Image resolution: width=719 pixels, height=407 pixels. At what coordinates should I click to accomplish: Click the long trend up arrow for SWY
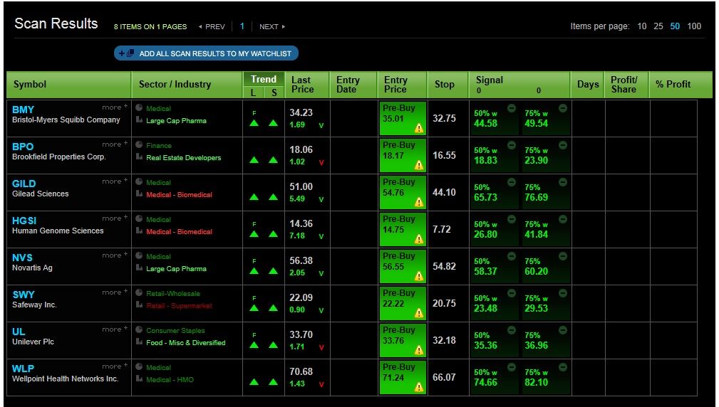coord(254,308)
